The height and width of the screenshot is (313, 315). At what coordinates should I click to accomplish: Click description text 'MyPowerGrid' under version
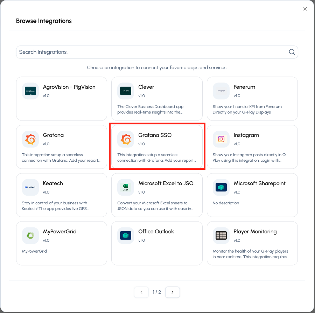click(34, 251)
